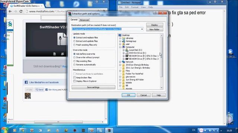Click the Homegroup icon in tree
Image resolution: width=238 pixels, height=133 pixels.
(123, 41)
